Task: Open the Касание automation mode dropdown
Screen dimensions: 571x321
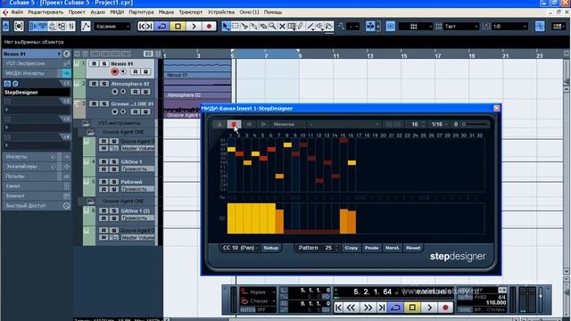Action: tap(112, 26)
